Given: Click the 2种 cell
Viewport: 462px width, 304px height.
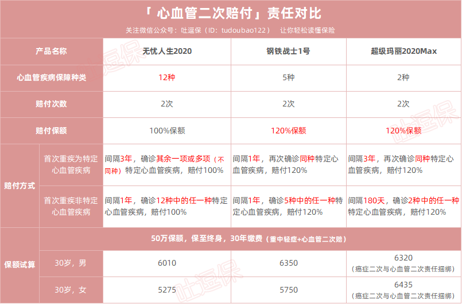Looking at the screenshot, I should (x=403, y=78).
